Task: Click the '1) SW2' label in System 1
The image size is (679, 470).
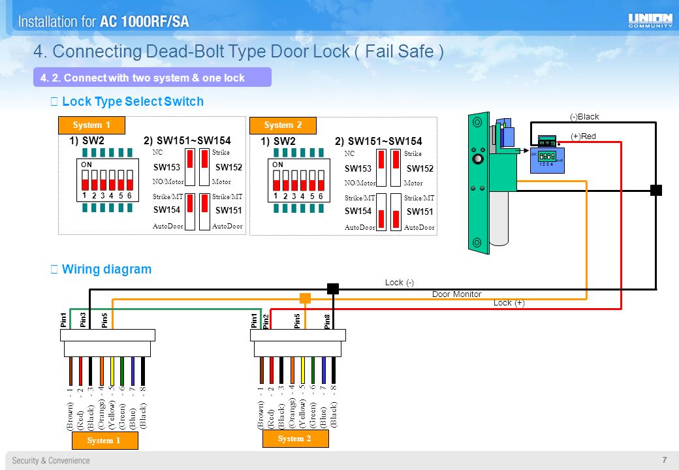Action: click(87, 140)
